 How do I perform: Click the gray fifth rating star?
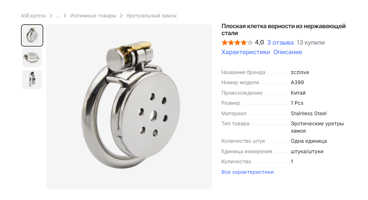[250, 42]
